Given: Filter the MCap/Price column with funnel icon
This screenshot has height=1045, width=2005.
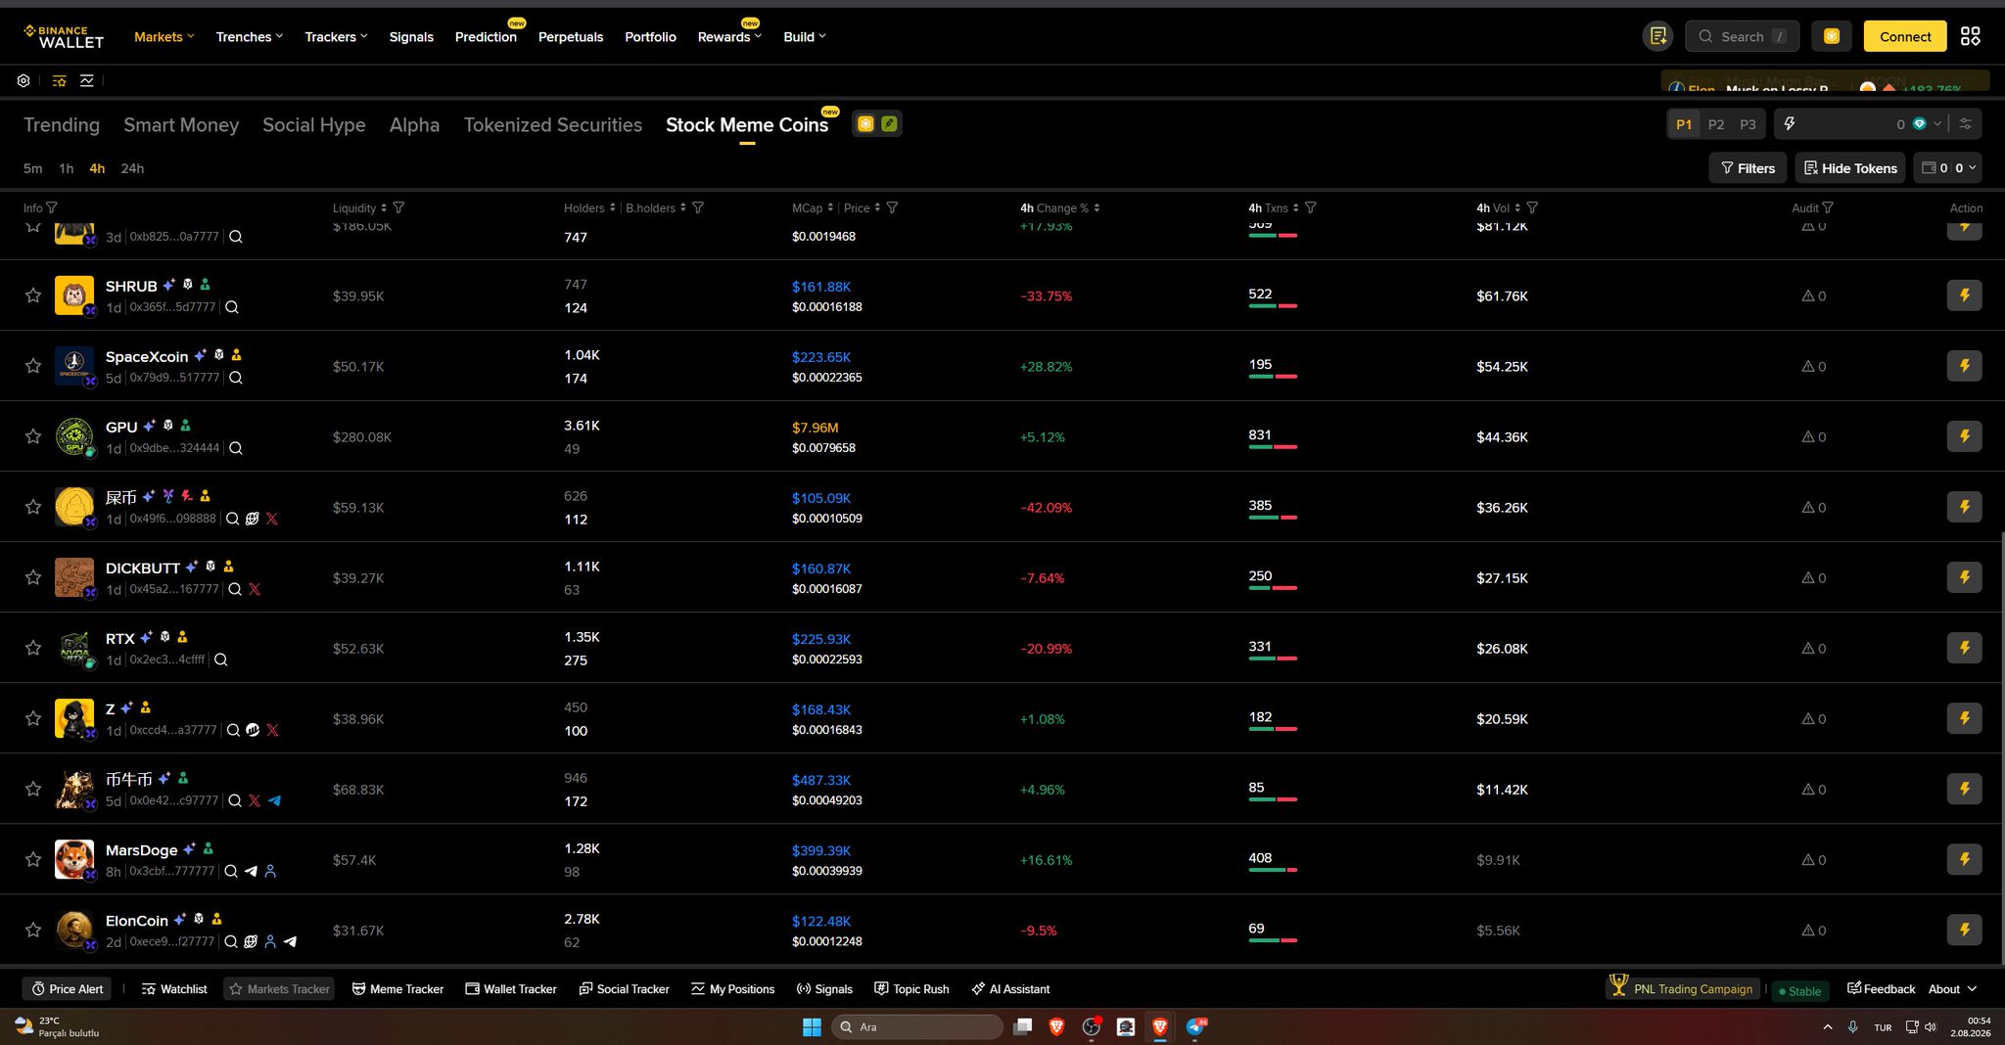Looking at the screenshot, I should pos(892,208).
